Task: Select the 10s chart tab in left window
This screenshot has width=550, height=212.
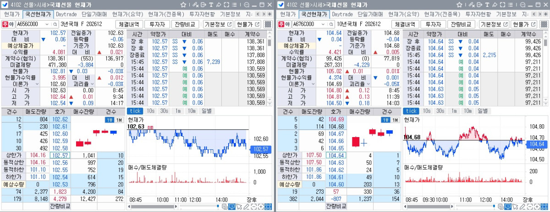Action: (x=151, y=111)
